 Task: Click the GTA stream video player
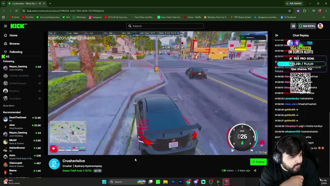[158, 93]
